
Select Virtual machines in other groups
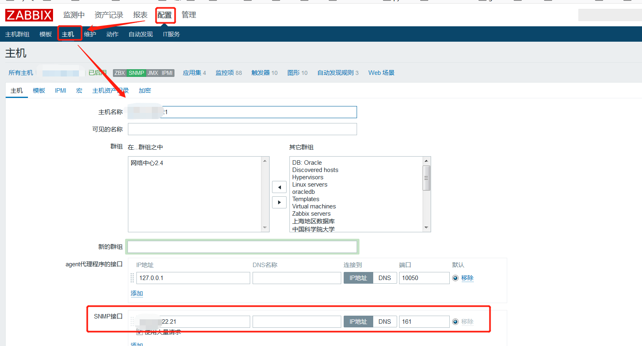tap(314, 206)
